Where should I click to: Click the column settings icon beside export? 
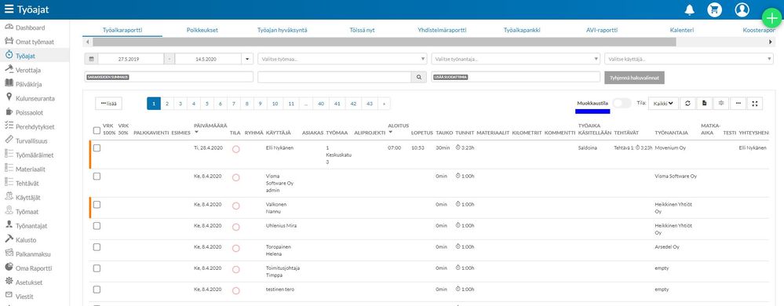(721, 104)
